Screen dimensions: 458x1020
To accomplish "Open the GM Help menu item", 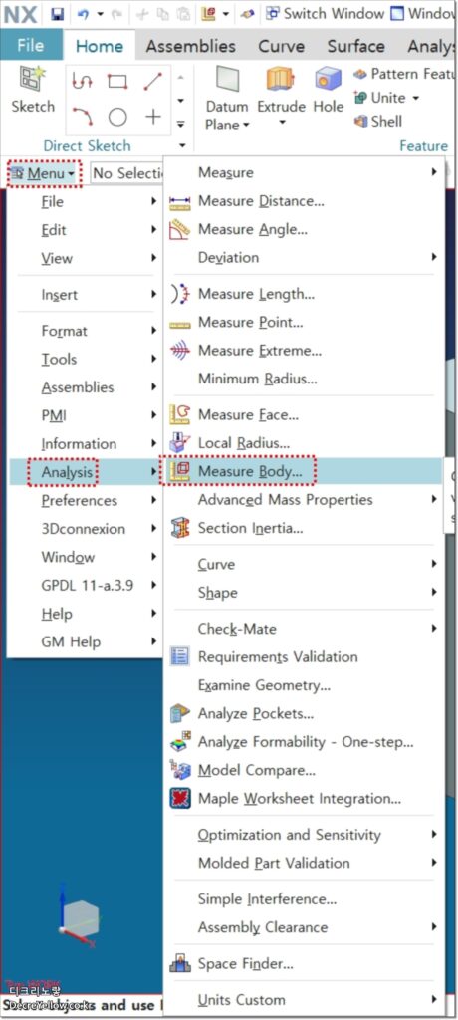I will pos(85,642).
